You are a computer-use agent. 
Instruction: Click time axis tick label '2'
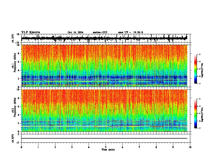[55, 147]
